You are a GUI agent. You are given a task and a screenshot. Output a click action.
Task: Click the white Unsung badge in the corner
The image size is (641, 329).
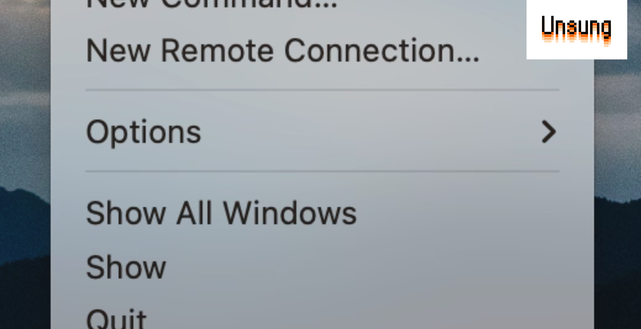(x=576, y=30)
